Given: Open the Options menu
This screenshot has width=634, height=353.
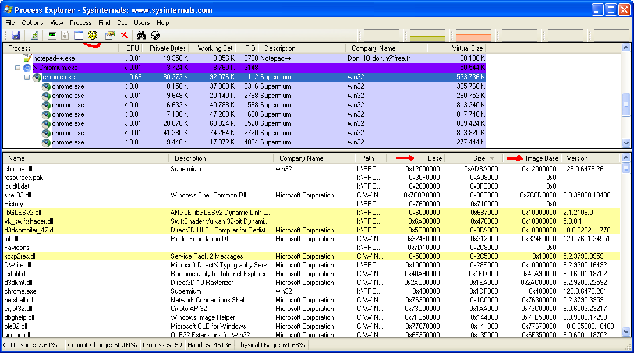Looking at the screenshot, I should click(33, 23).
